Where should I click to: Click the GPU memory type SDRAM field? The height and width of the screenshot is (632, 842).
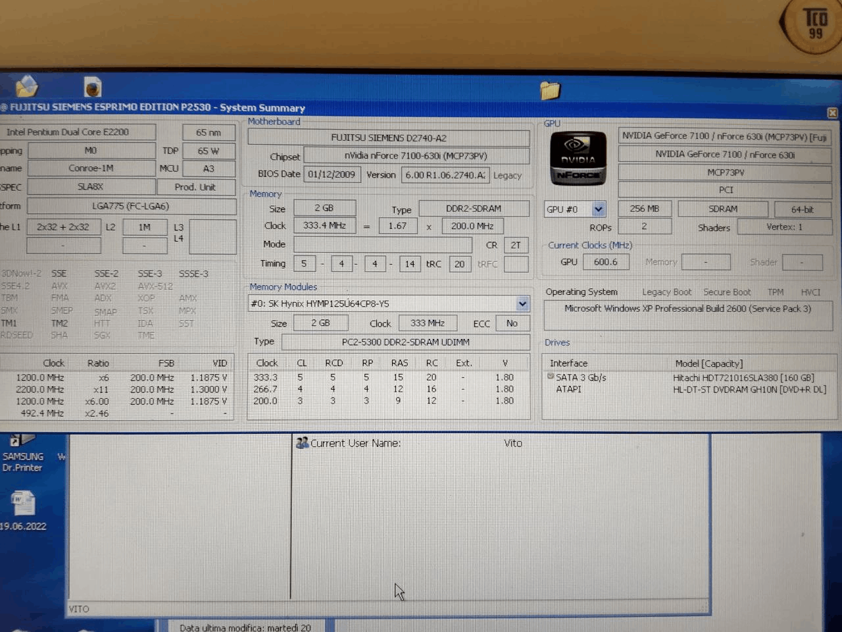coord(723,209)
